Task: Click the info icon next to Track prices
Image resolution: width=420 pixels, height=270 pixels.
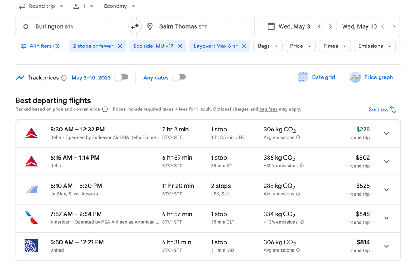Action: coord(64,77)
